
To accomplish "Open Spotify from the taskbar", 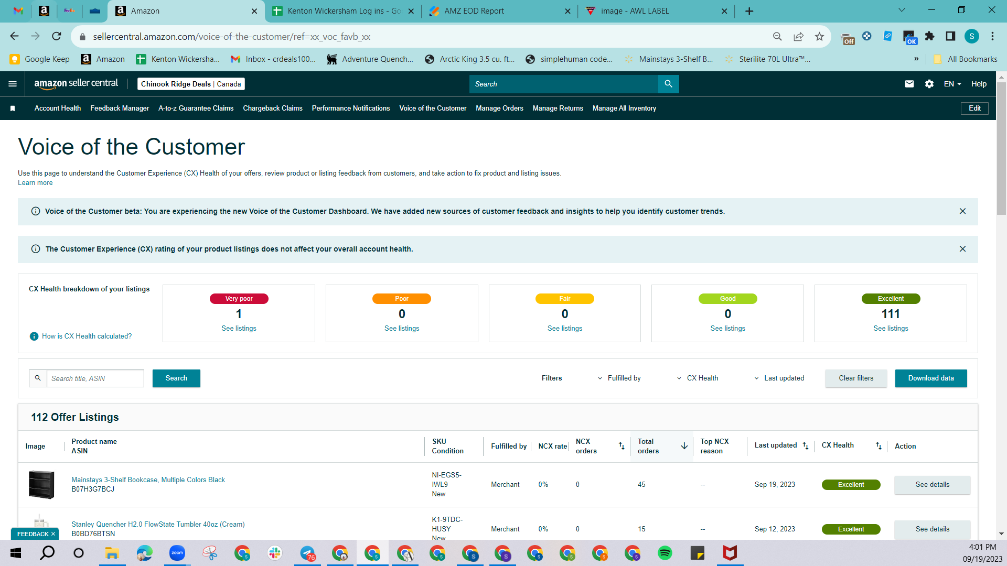I will pyautogui.click(x=665, y=553).
